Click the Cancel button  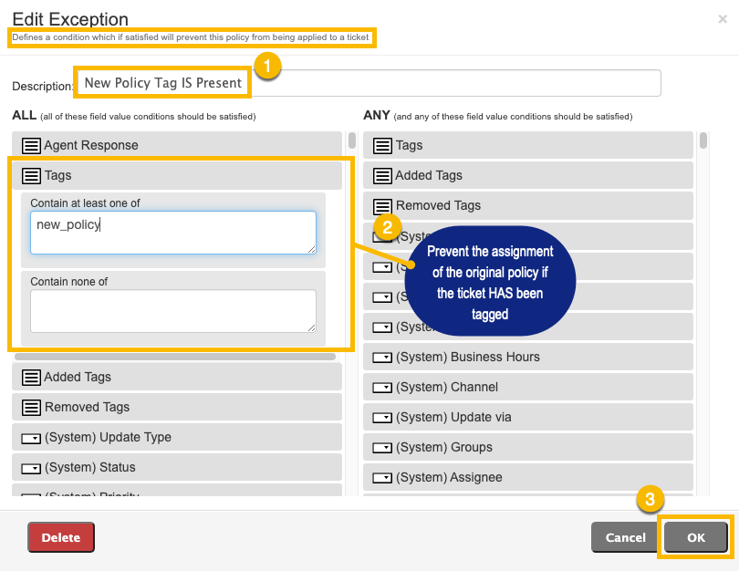pyautogui.click(x=626, y=537)
